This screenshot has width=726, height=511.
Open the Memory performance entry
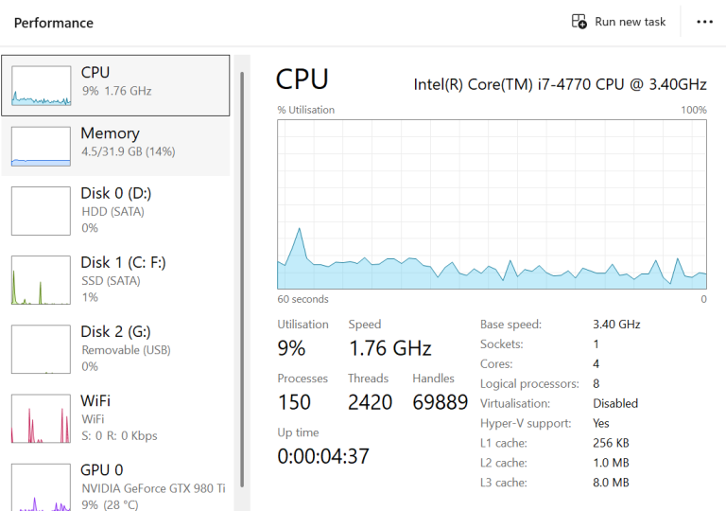tap(128, 142)
